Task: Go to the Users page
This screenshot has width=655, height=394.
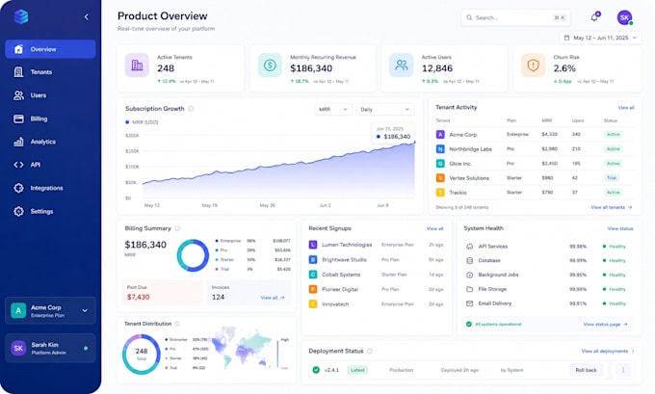Action: point(50,95)
